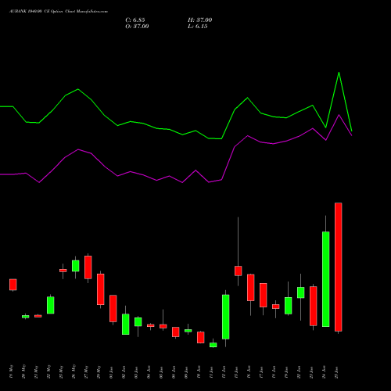Select the close value C: 6.85

[135, 20]
